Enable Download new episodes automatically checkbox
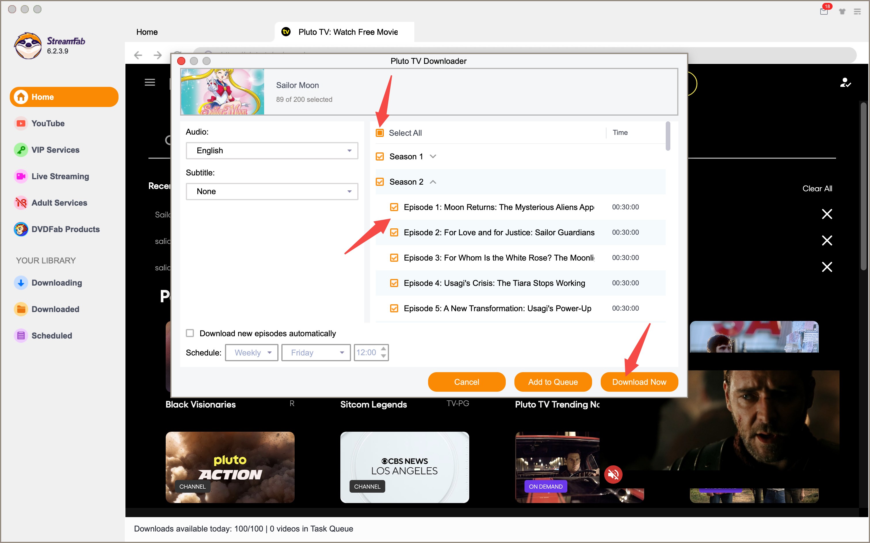870x543 pixels. 190,333
